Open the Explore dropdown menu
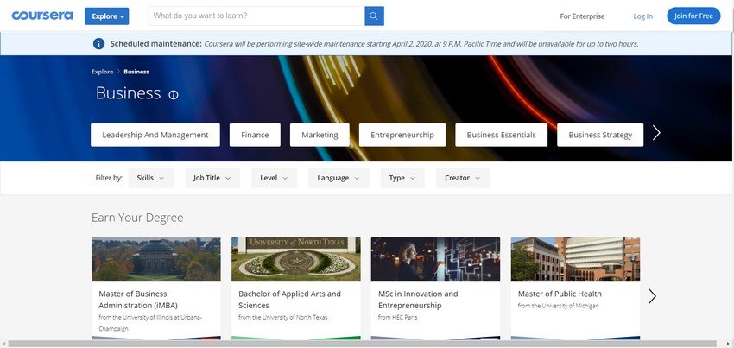Image resolution: width=734 pixels, height=348 pixels. point(107,16)
